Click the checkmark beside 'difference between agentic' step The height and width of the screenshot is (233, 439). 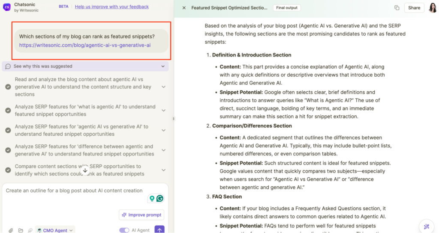point(8,150)
